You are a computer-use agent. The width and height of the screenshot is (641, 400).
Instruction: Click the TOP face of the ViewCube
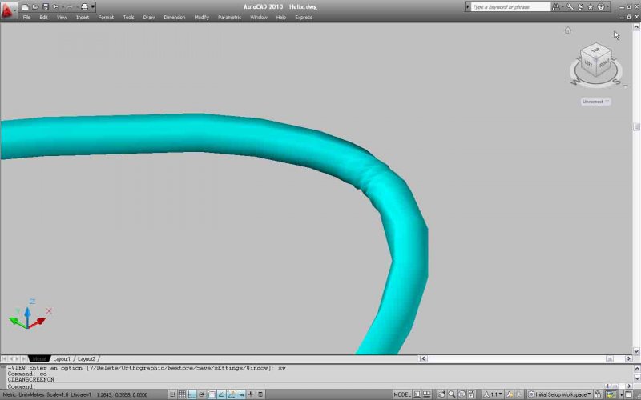coord(595,50)
